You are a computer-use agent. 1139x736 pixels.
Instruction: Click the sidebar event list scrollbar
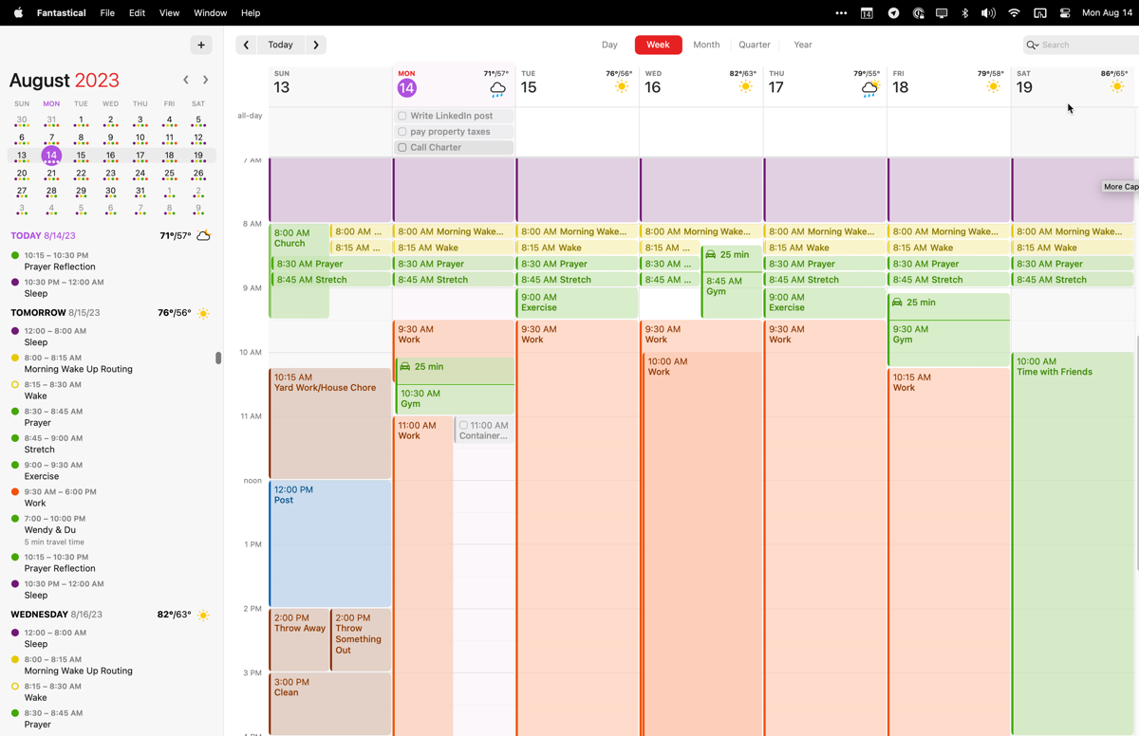(218, 358)
